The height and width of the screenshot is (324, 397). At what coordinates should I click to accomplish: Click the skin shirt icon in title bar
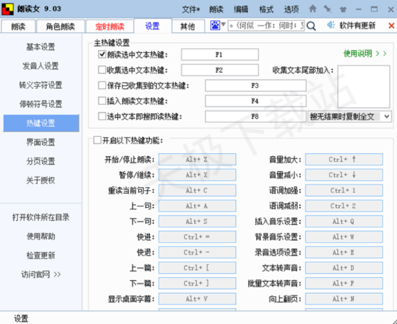pos(343,10)
